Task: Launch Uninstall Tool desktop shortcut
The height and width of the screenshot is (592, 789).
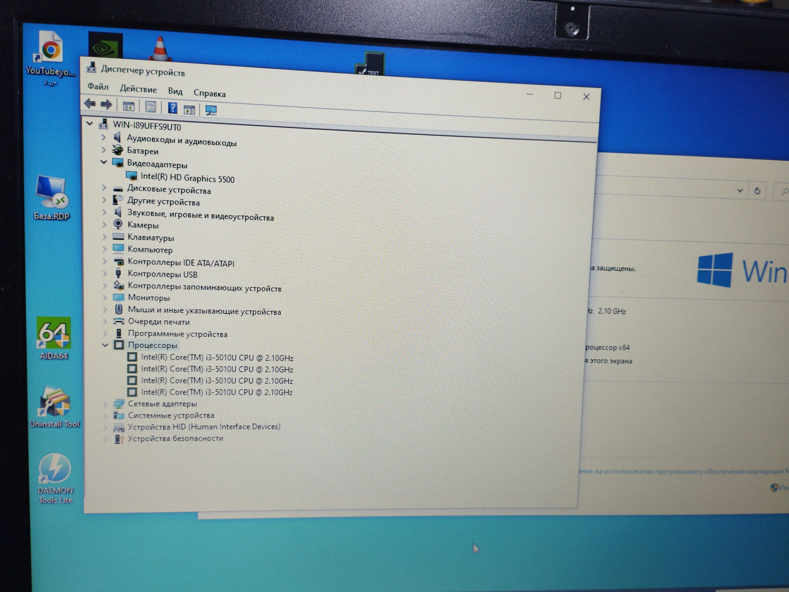Action: point(55,407)
